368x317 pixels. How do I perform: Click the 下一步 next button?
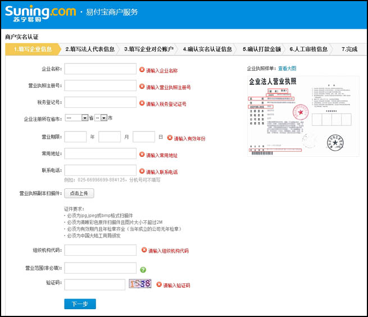coord(80,304)
